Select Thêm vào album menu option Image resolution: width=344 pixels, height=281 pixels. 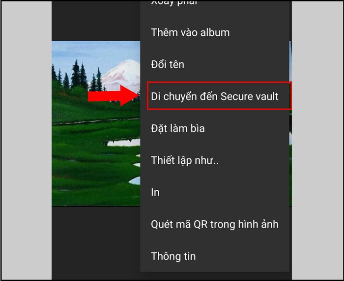click(215, 32)
